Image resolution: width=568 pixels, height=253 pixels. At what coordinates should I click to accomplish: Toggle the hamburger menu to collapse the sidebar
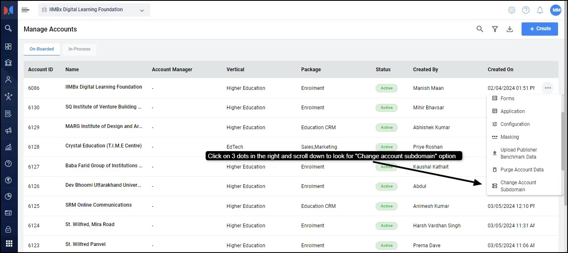[x=26, y=10]
